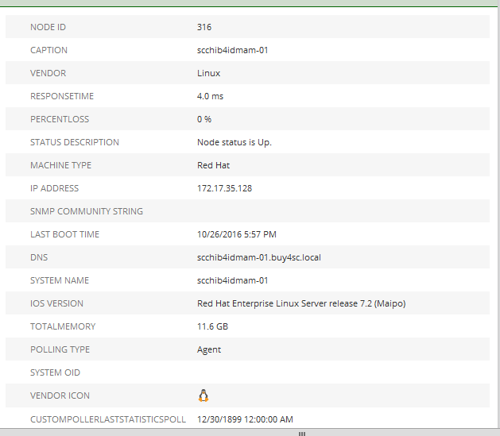
Task: Click the Linux penguin vendor icon
Action: coord(203,395)
